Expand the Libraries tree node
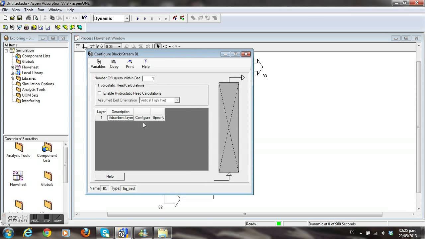 coord(12,79)
